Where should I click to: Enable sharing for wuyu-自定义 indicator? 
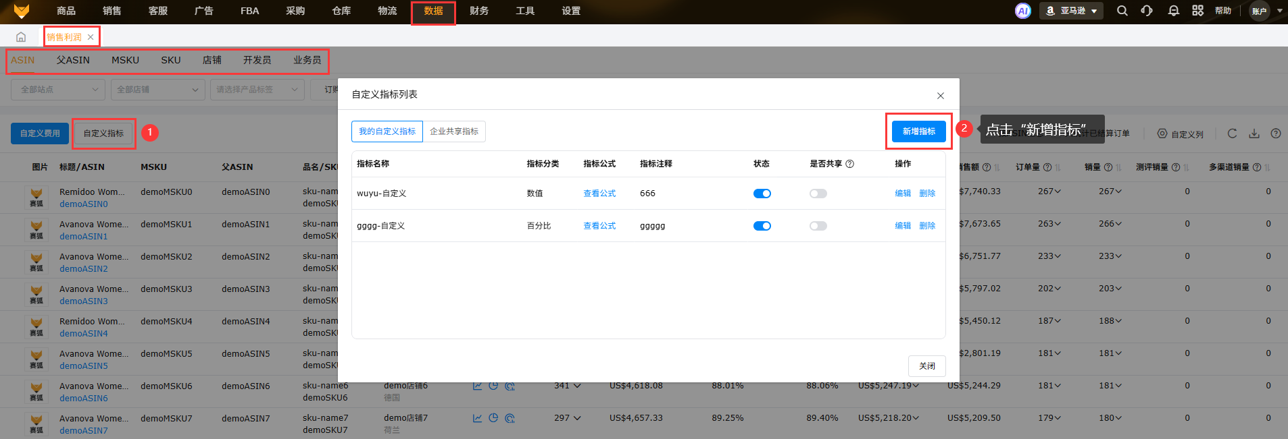tap(818, 194)
